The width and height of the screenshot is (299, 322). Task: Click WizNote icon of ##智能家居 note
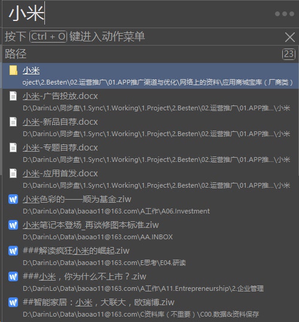[13, 302]
